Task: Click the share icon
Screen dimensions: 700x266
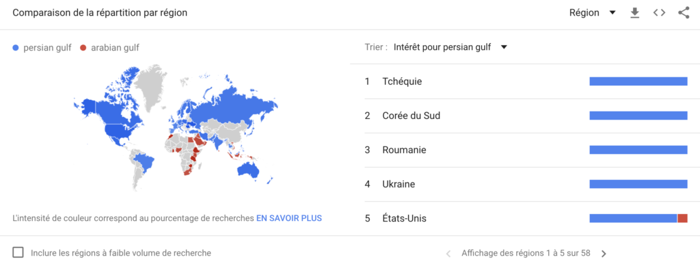Action: [684, 13]
